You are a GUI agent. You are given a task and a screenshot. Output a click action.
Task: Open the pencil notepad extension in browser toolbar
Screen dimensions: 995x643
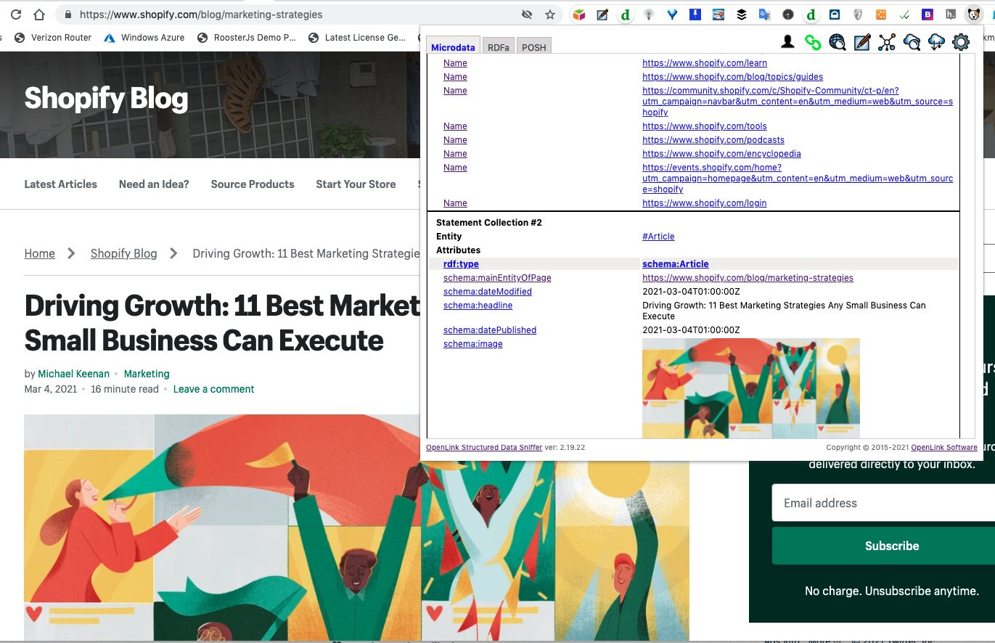[602, 15]
